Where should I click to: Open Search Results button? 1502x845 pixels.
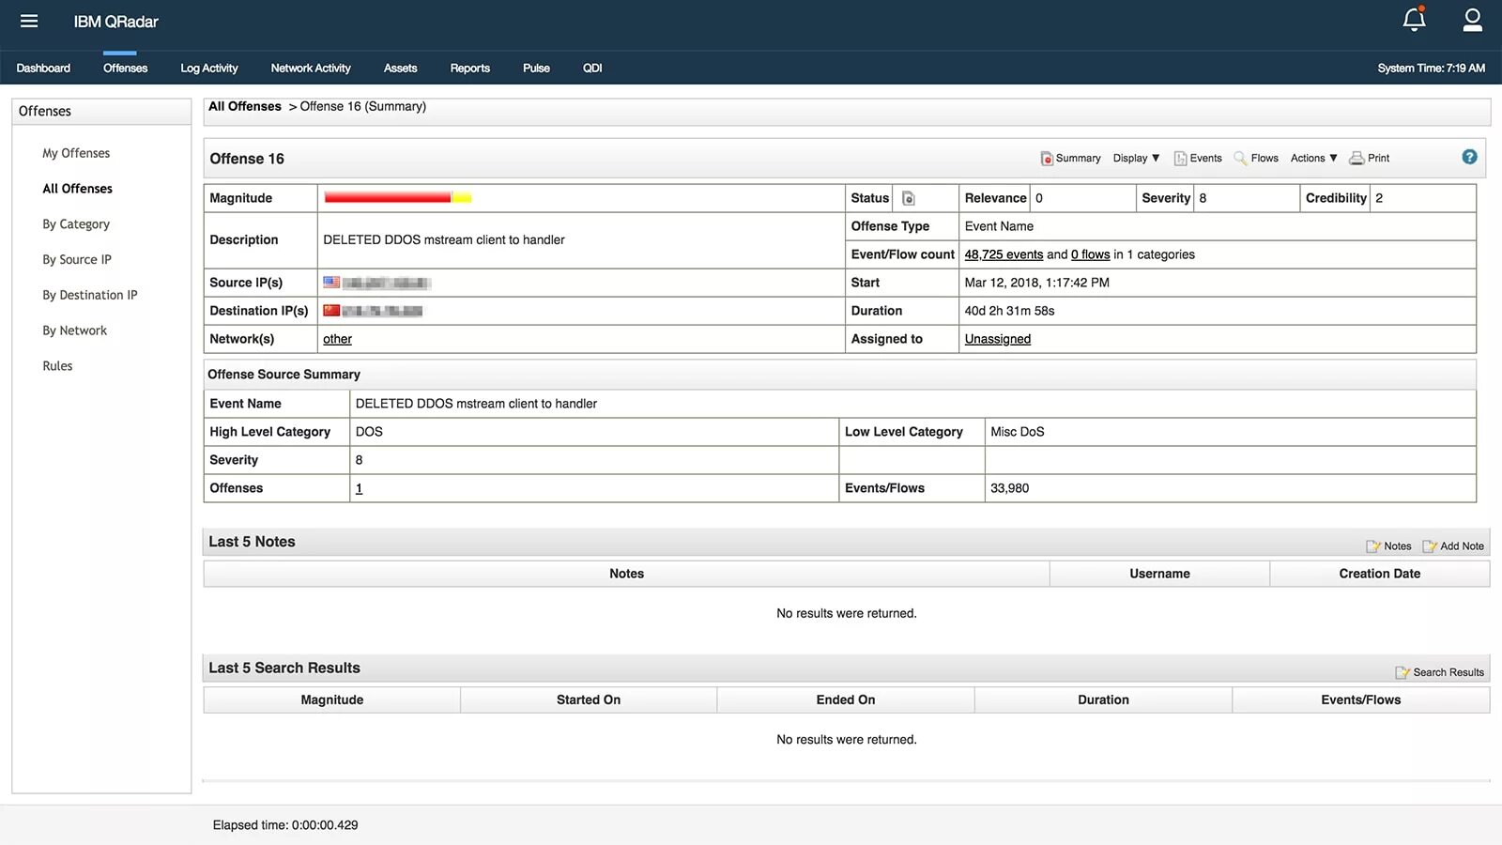(1440, 672)
